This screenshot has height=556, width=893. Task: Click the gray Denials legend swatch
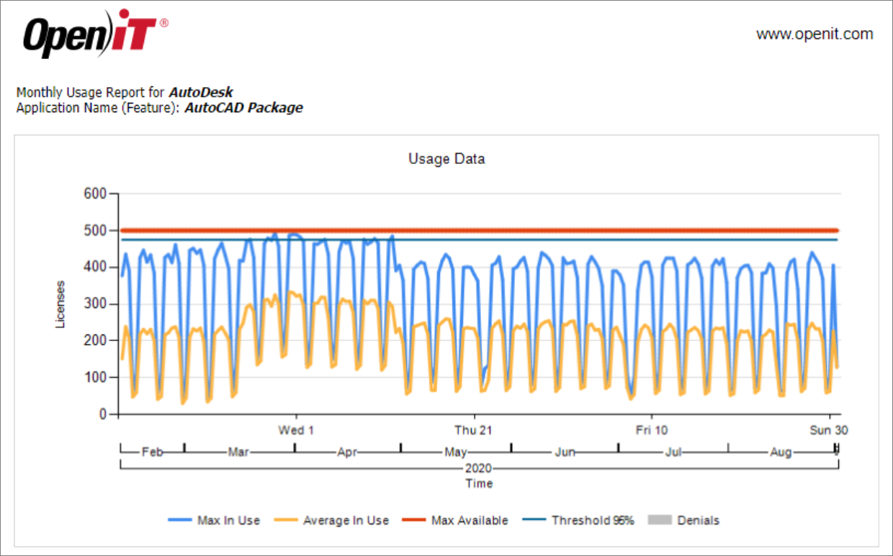(660, 520)
